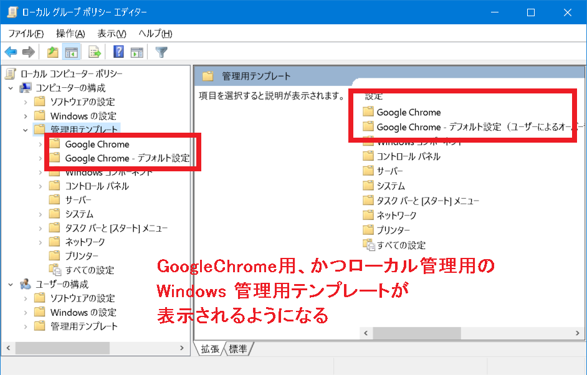This screenshot has width=587, height=375.
Task: Click the right pane horizontal scrollbar thumb
Action: (417, 333)
